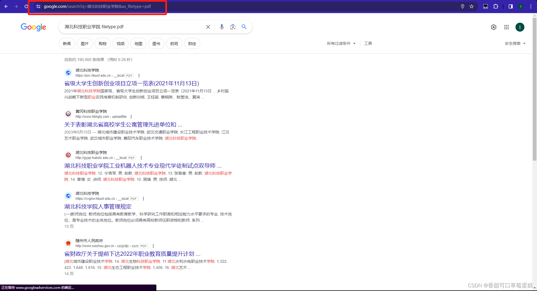Click the browser address bar URL
This screenshot has width=537, height=291.
pos(97,6)
